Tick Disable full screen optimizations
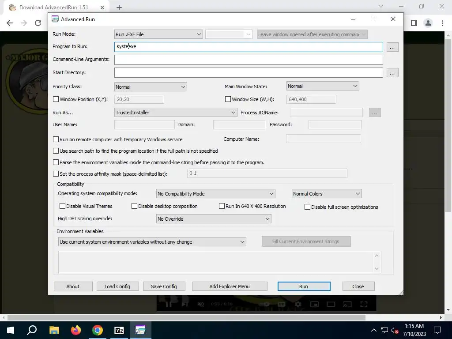The width and height of the screenshot is (452, 339). [307, 207]
